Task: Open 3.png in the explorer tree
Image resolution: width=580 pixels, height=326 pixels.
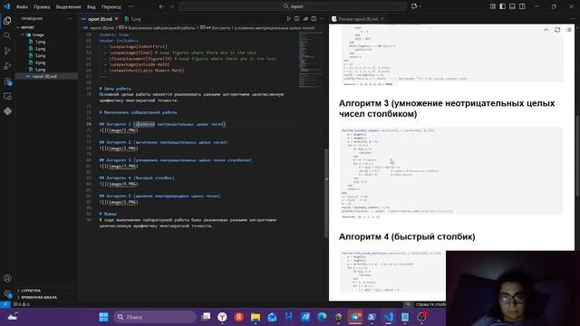Action: coord(40,56)
